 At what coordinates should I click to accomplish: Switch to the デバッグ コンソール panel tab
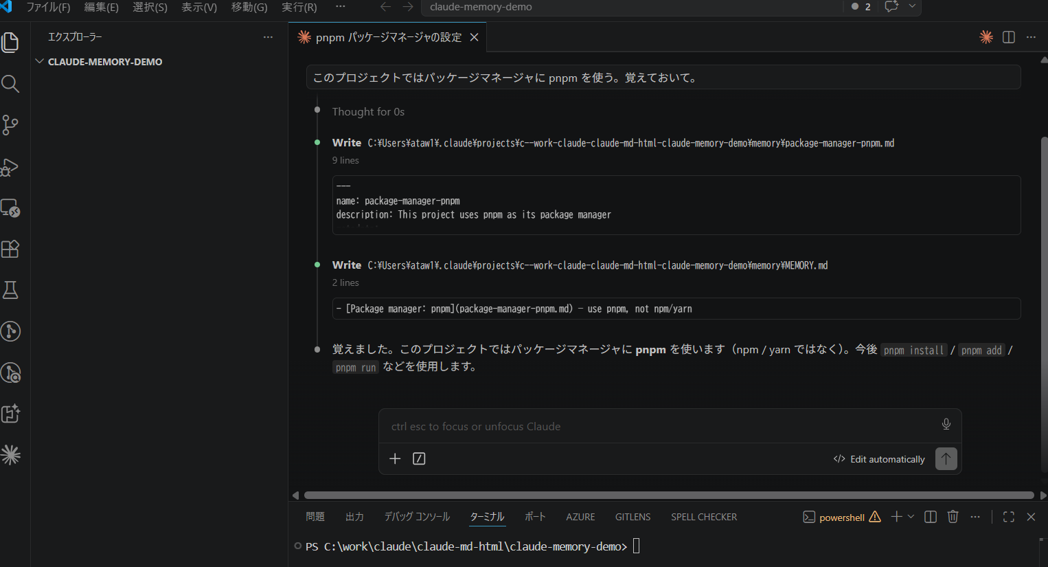click(417, 517)
